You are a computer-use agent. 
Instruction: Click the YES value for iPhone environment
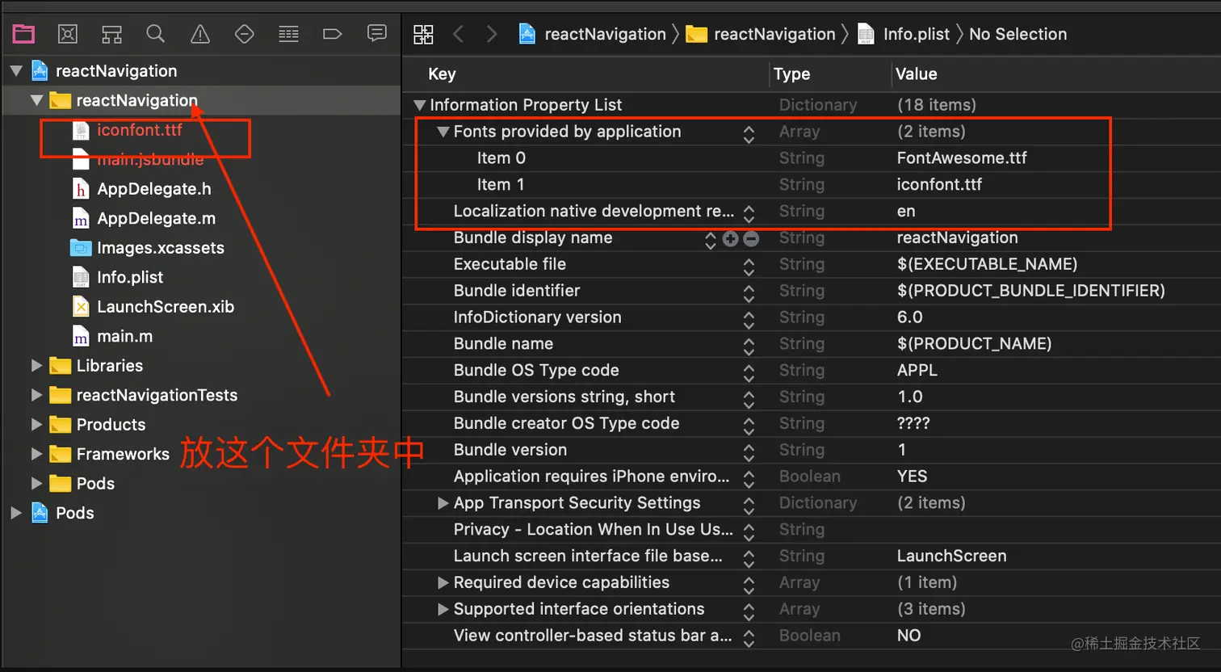click(x=912, y=477)
